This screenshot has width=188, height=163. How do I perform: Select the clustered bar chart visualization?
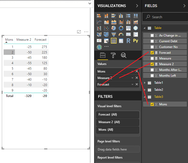114,16
